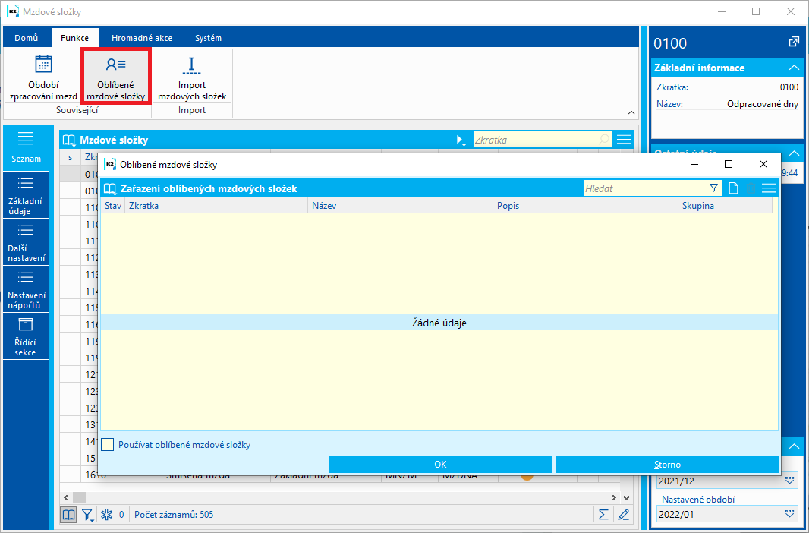Open Nastavení nápočtů sidebar page
The image size is (809, 533).
tap(26, 289)
